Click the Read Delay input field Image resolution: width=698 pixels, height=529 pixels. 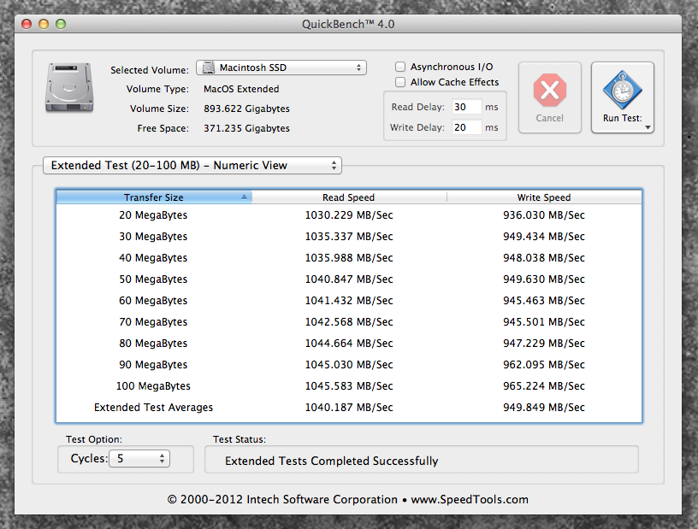(466, 107)
